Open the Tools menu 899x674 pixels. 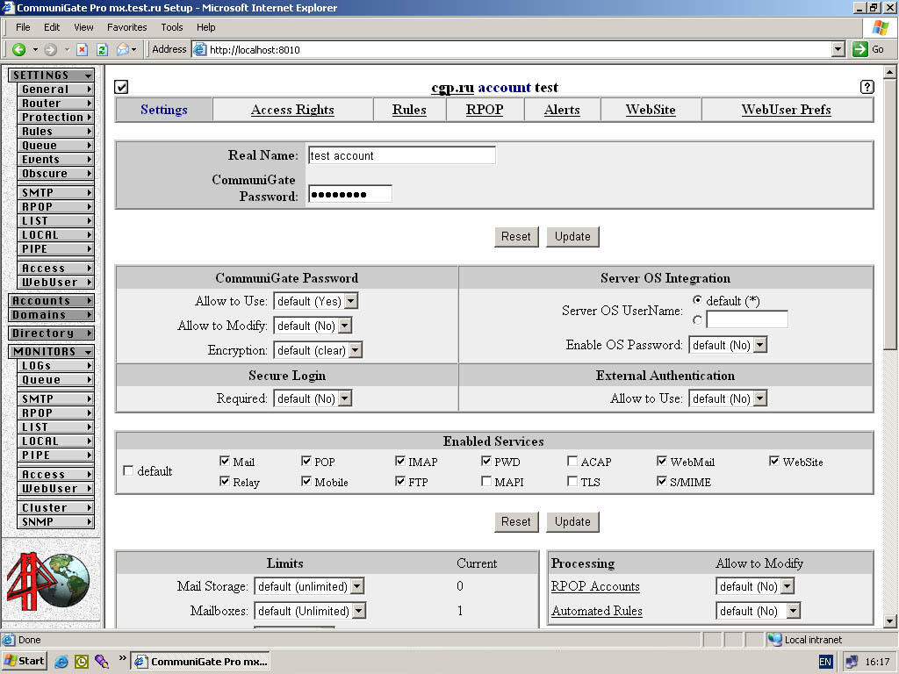pyautogui.click(x=171, y=27)
